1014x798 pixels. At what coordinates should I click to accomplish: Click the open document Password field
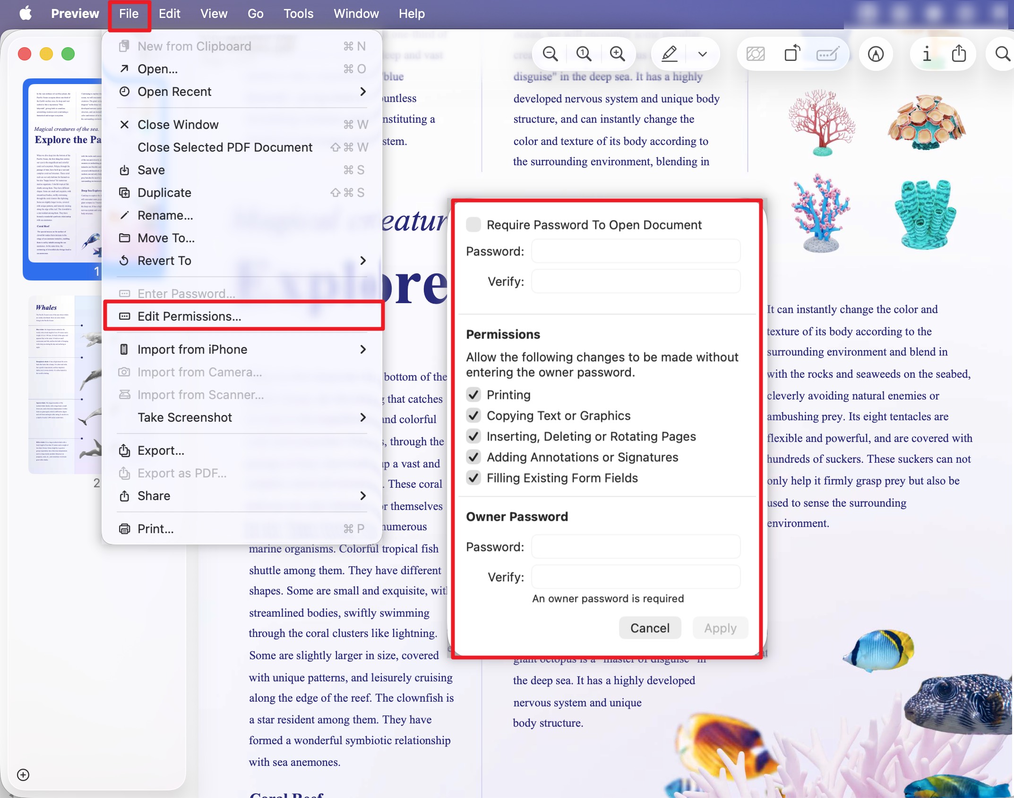[636, 251]
